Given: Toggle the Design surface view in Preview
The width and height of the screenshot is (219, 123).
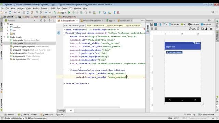Looking at the screenshot, I should tap(152, 24).
